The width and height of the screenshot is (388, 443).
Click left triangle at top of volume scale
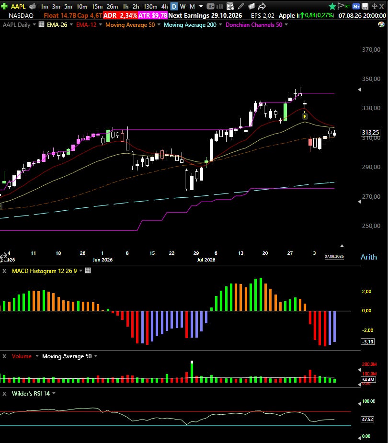pos(359,370)
